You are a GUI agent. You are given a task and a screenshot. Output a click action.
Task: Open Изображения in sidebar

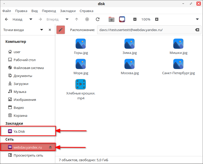(28, 100)
